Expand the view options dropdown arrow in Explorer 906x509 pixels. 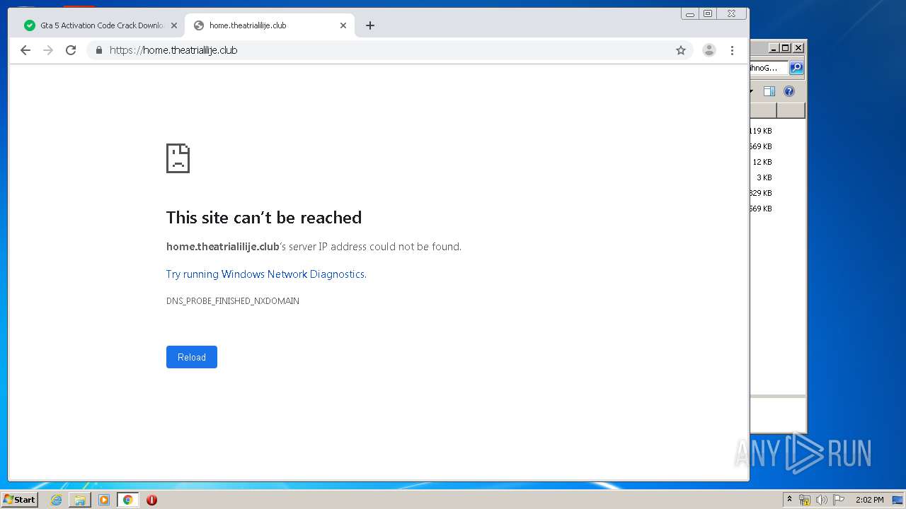pos(752,91)
